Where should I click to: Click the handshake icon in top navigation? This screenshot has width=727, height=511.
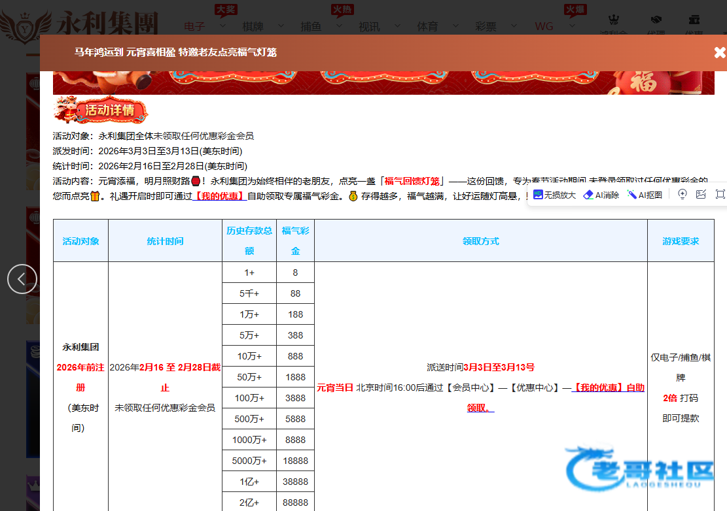tap(656, 20)
